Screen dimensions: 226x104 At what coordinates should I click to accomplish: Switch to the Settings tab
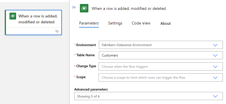[115, 23]
